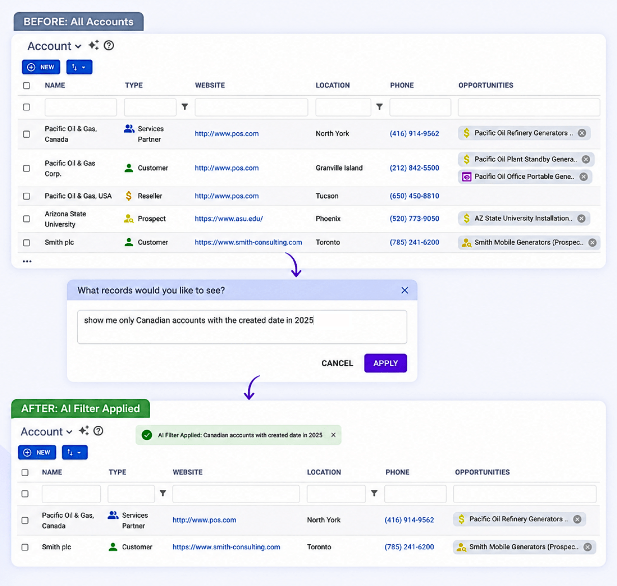
Task: Remove Smith Mobile Generators in the Before panel
Action: coord(593,243)
